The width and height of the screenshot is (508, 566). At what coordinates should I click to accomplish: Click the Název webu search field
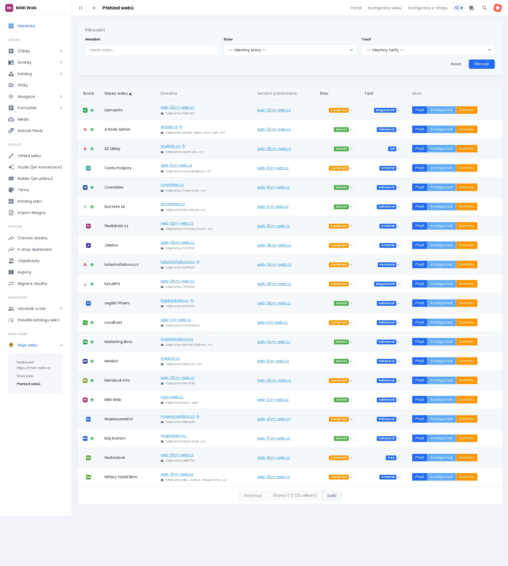pos(152,50)
